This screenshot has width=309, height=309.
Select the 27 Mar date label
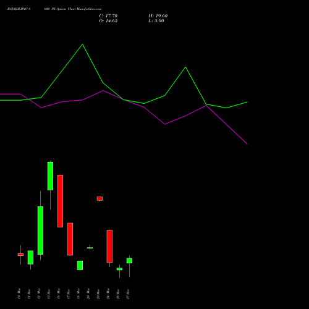coord(128,294)
